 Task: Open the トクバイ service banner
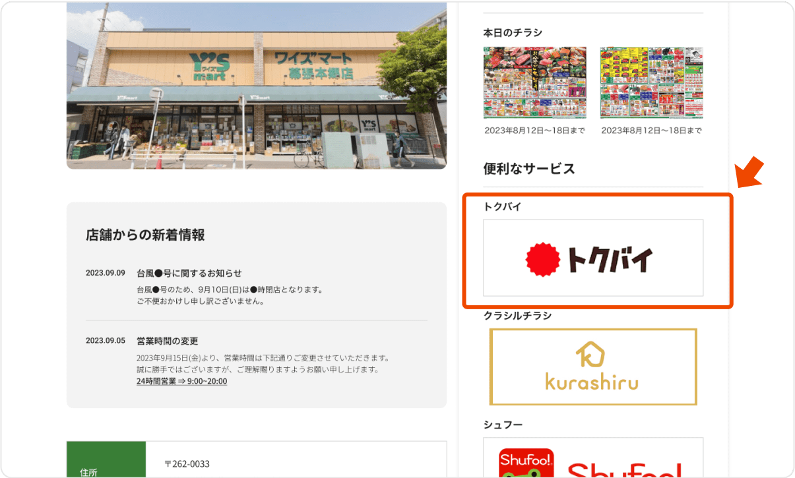593,258
